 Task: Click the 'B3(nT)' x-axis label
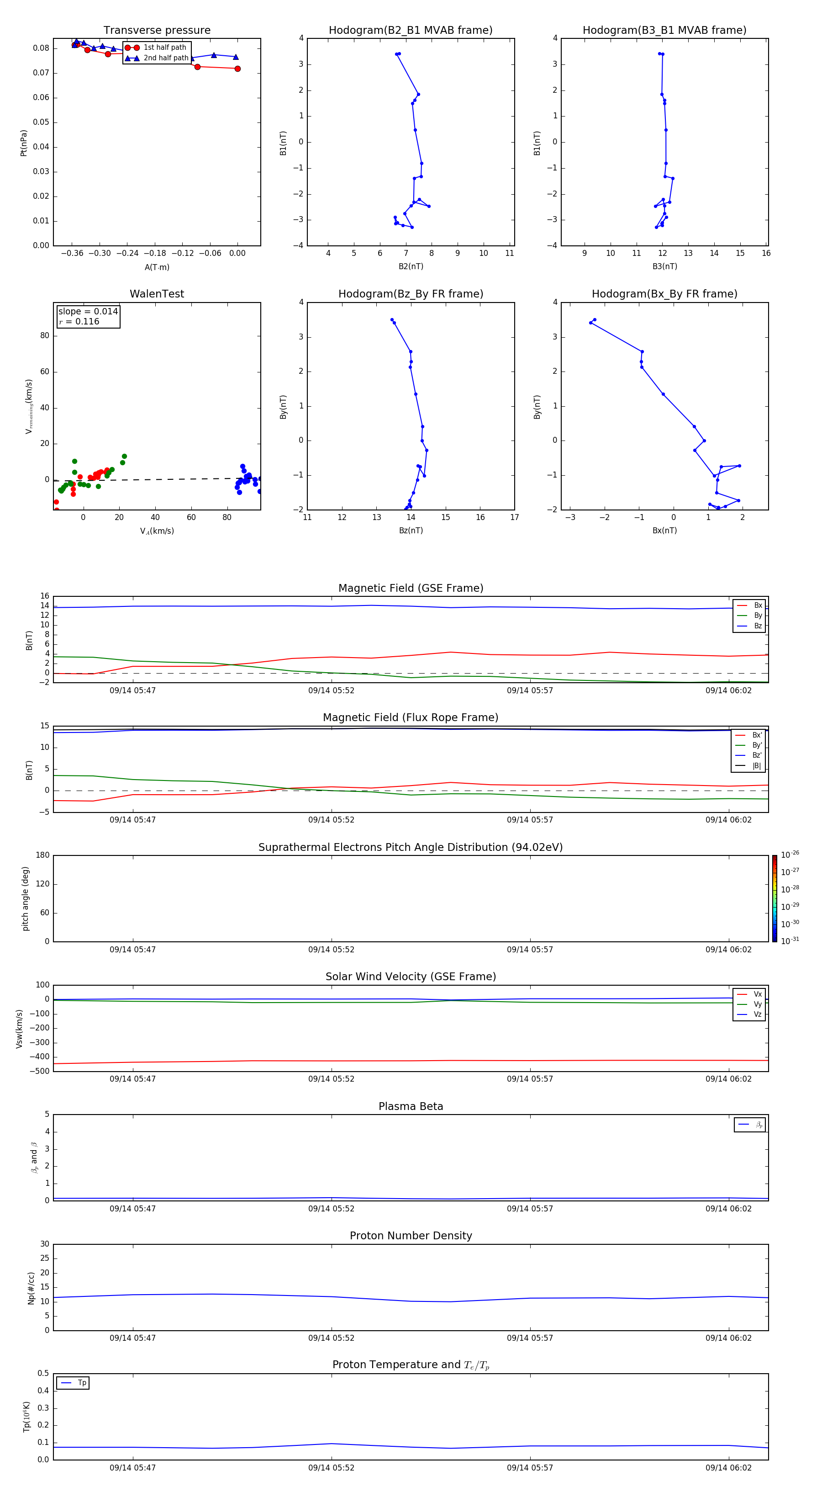click(664, 266)
